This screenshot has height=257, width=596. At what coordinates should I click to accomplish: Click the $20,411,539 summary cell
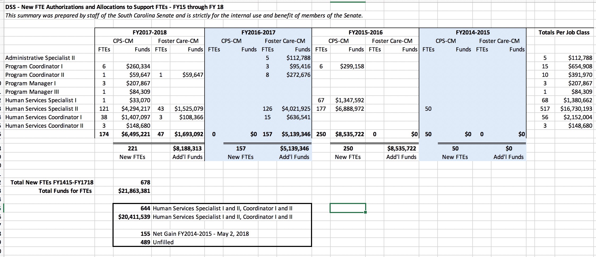pyautogui.click(x=134, y=217)
